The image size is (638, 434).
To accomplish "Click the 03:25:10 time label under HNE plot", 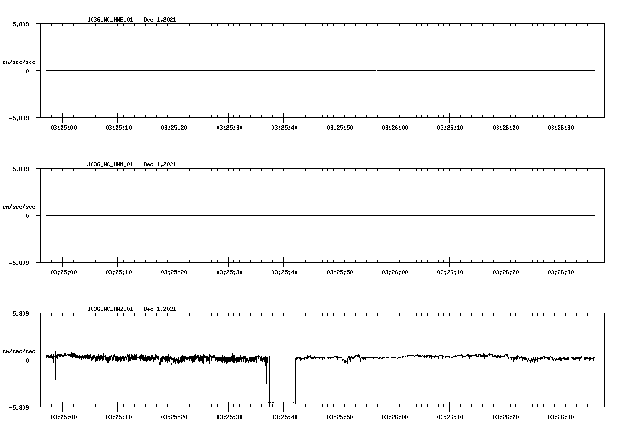I will [118, 127].
